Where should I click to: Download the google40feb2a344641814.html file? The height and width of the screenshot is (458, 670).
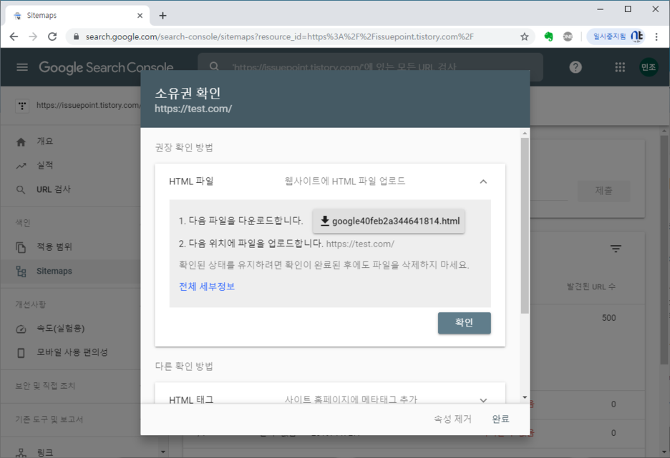click(x=389, y=221)
